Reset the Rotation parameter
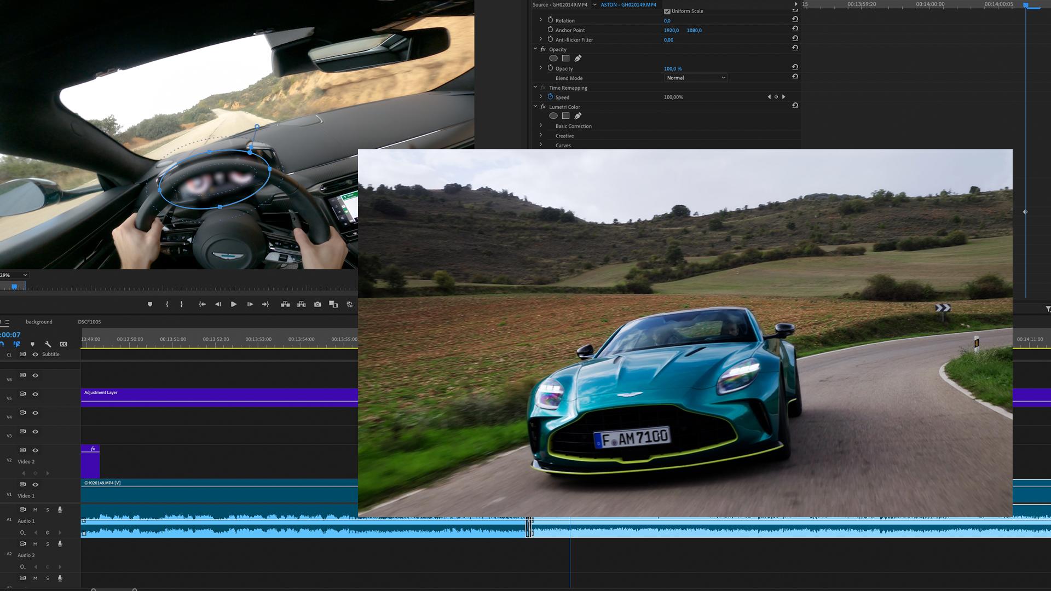Viewport: 1051px width, 591px height. 795,19
